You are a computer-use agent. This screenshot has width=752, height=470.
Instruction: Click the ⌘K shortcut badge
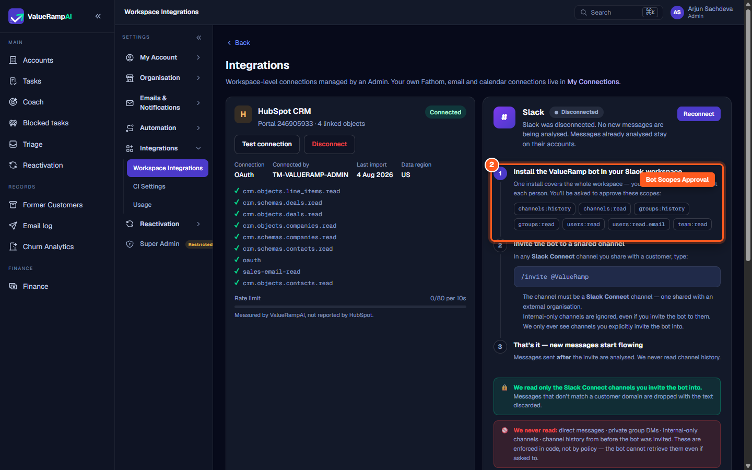click(x=650, y=12)
